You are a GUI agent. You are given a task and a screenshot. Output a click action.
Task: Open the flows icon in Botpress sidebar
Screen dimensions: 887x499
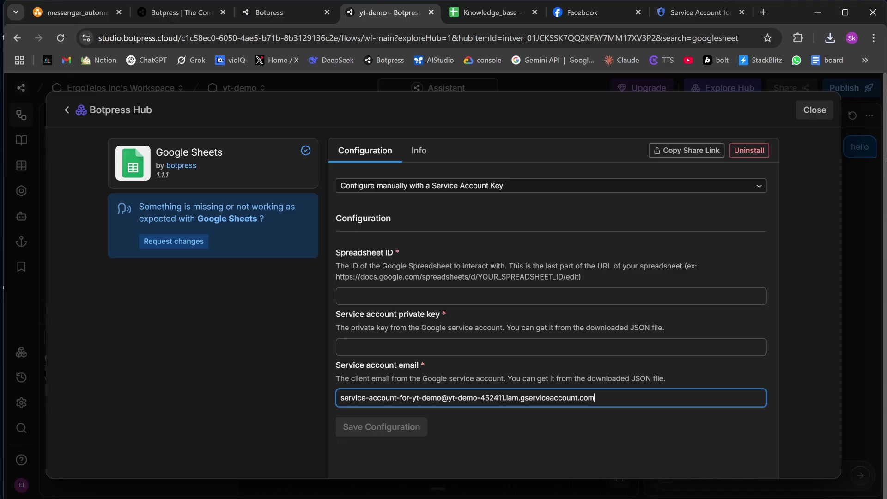(21, 115)
